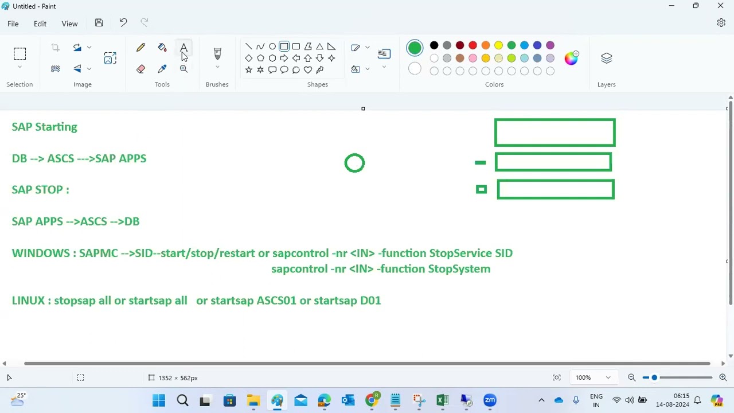Select the Fill bucket tool
The height and width of the screenshot is (413, 734).
click(162, 48)
